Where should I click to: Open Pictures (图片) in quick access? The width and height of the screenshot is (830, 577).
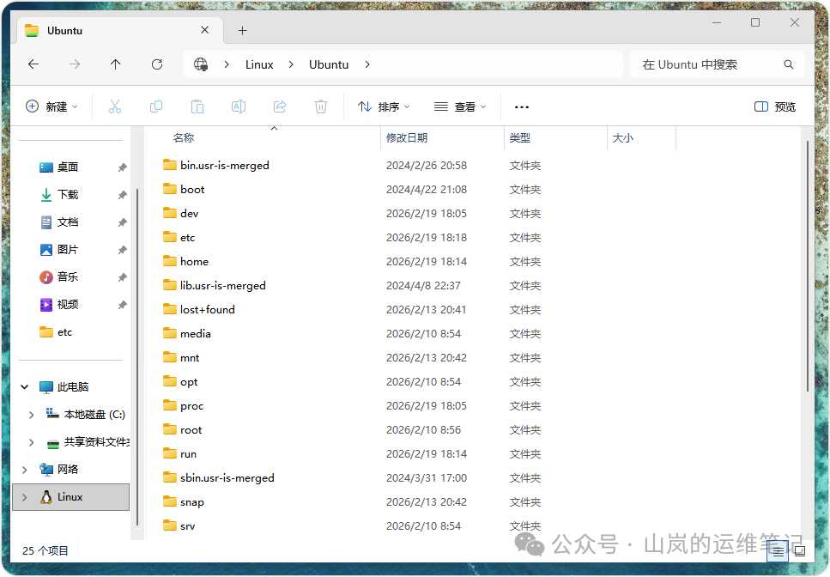pos(68,250)
